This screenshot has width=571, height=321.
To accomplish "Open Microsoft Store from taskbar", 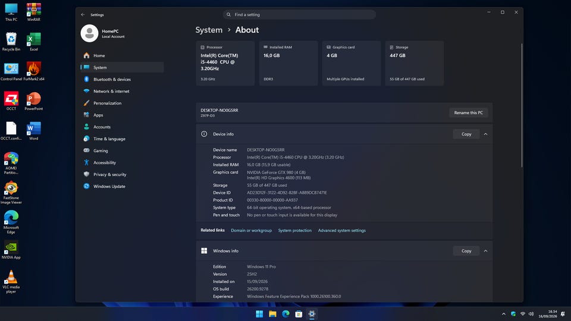I will (299, 314).
